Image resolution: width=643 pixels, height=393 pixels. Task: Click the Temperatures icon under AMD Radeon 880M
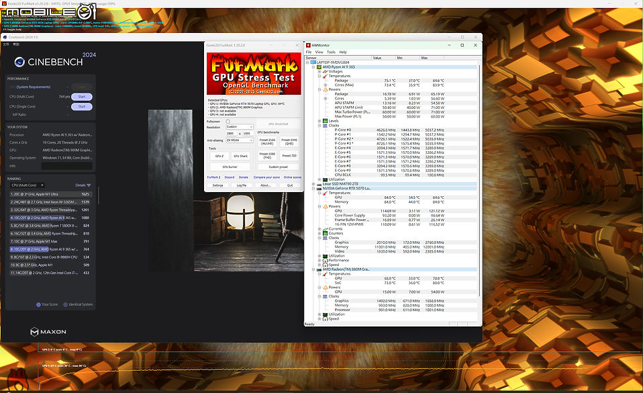pyautogui.click(x=325, y=274)
